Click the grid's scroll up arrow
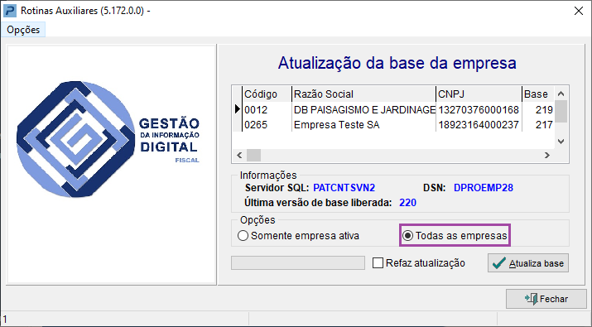Image resolution: width=592 pixels, height=327 pixels. [x=561, y=94]
